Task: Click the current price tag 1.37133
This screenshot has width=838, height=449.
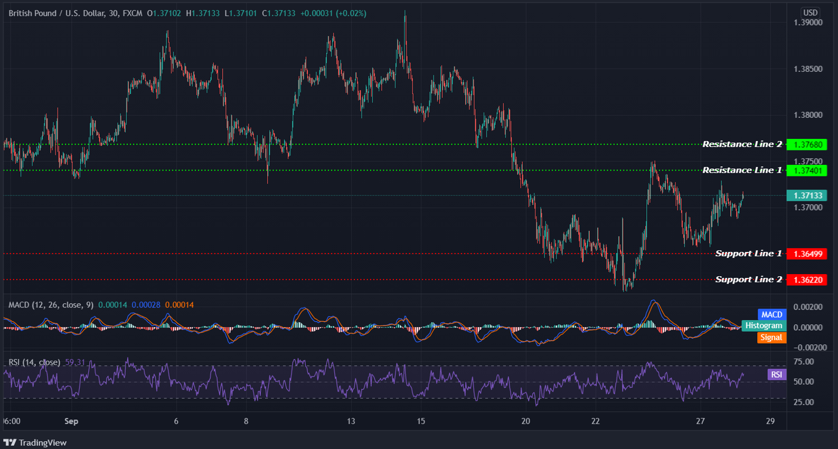Action: click(x=807, y=195)
